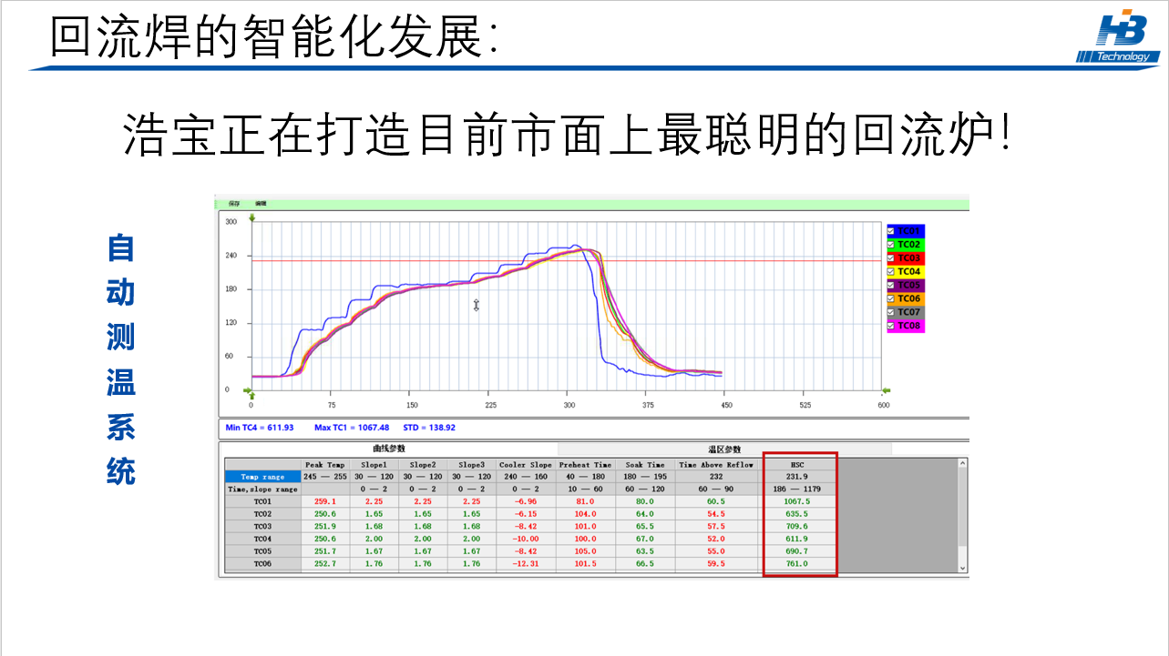1169x656 pixels.
Task: Click the 1067.5 HSC value cell
Action: (797, 501)
